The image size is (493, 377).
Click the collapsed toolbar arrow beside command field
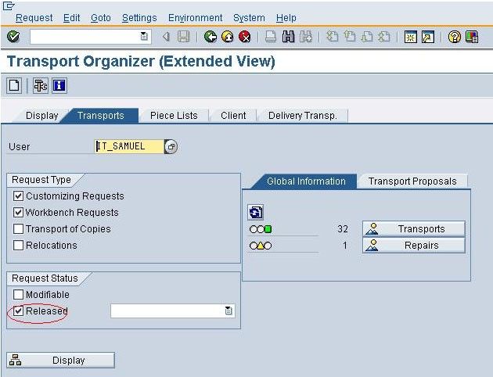tap(166, 37)
